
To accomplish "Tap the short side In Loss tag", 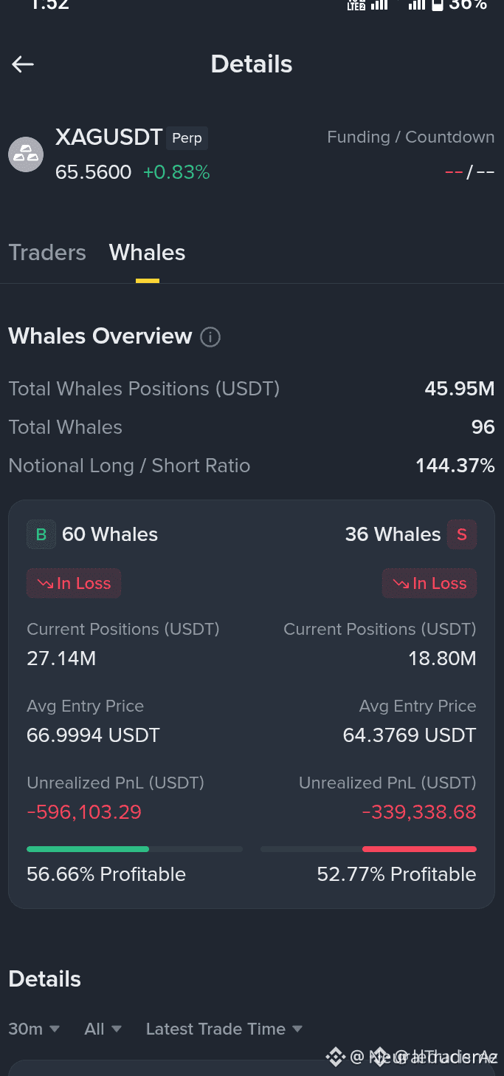I will coord(429,583).
